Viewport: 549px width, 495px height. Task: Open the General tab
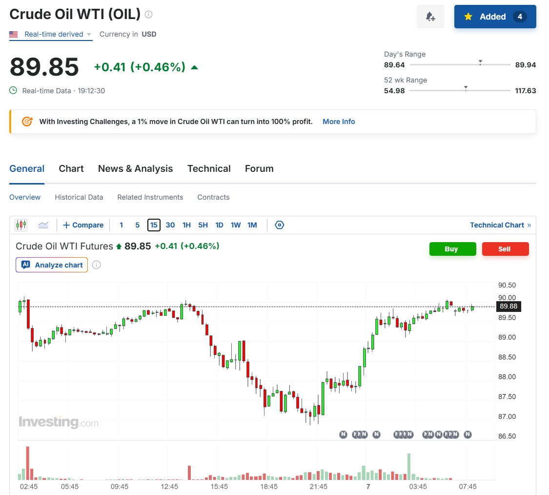[27, 168]
